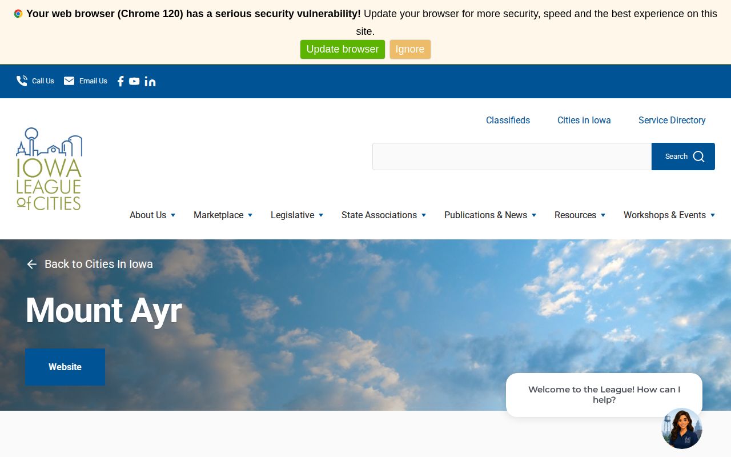
Task: Open the League's Facebook page icon
Action: coord(121,81)
